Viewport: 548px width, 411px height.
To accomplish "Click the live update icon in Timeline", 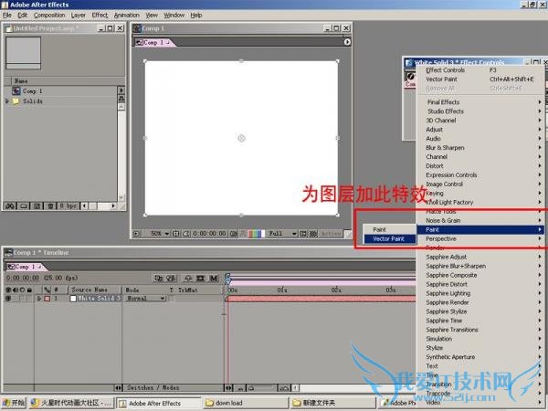I will [x=158, y=279].
